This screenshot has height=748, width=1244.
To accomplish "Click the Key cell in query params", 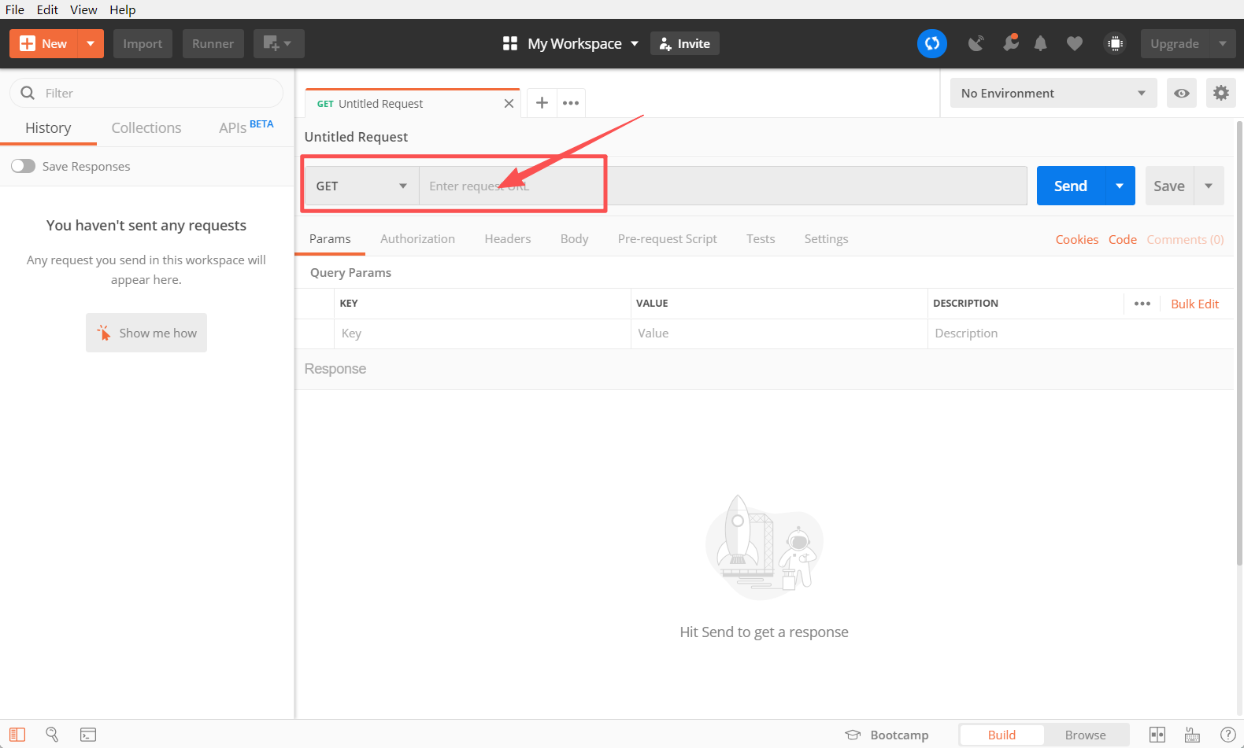I will point(483,333).
